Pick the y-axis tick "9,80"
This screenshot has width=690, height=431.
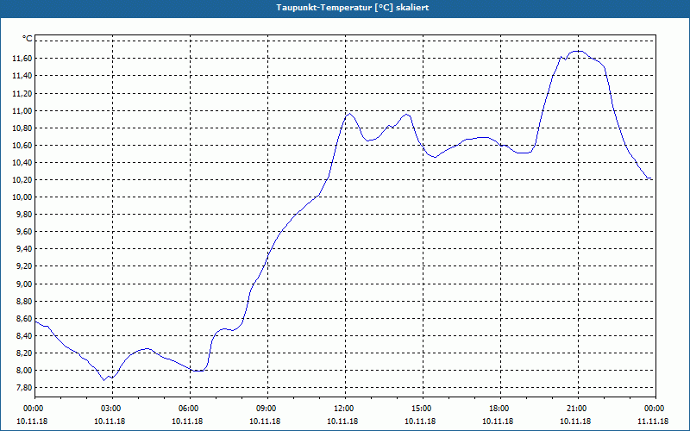24,215
